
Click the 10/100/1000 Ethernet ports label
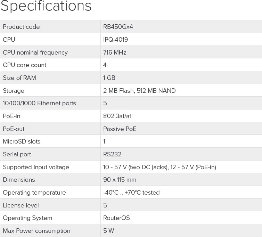pos(39,103)
